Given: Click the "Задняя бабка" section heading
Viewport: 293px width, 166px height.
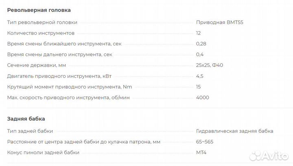Looking at the screenshot, I should point(26,119).
